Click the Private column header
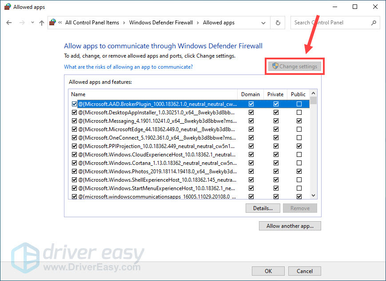The image size is (386, 281). (x=275, y=94)
